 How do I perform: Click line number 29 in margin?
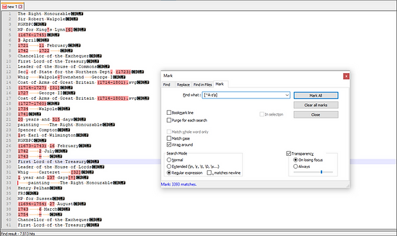[x=9, y=162]
